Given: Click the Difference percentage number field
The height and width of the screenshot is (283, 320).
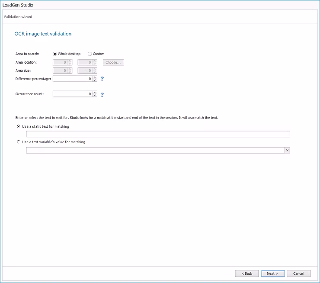Looking at the screenshot, I should tap(73, 79).
